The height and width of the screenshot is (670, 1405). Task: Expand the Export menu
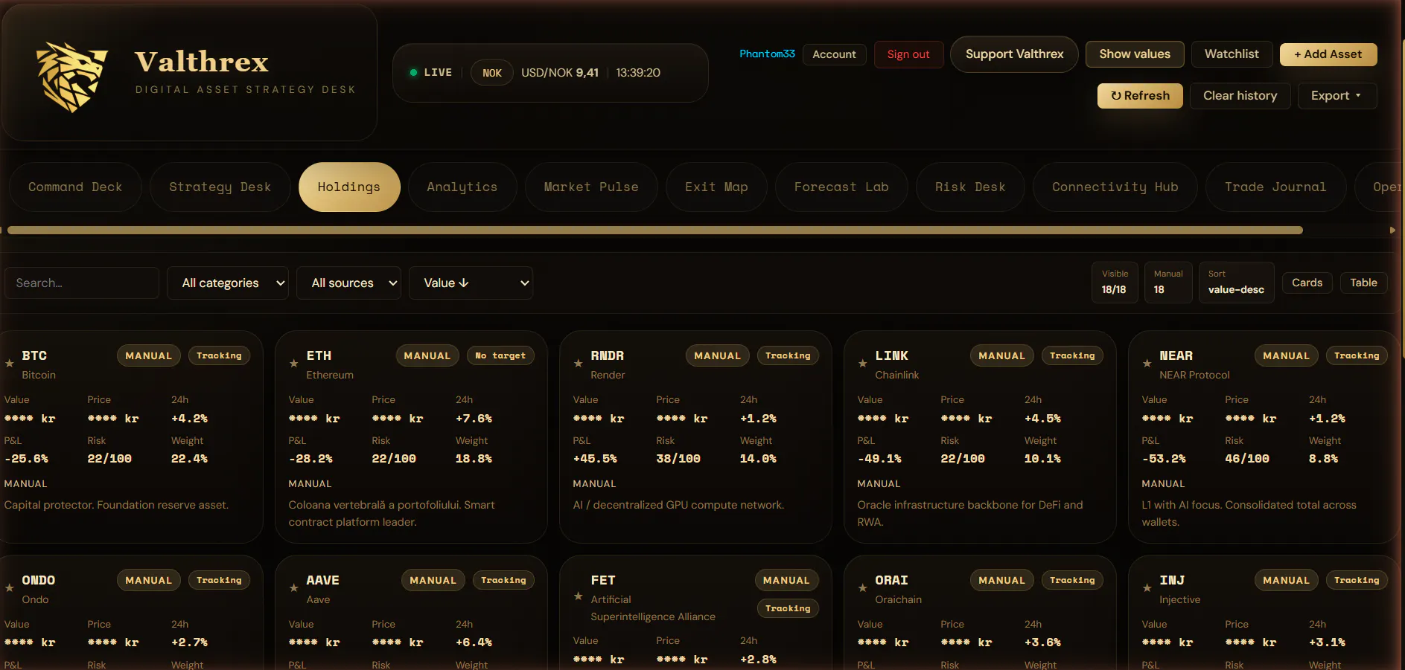pyautogui.click(x=1337, y=96)
